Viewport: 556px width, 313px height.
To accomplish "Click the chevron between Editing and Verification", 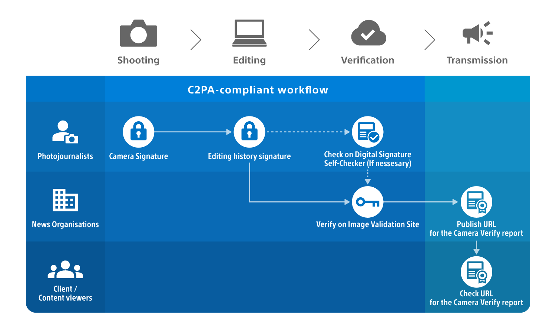I will click(x=314, y=40).
